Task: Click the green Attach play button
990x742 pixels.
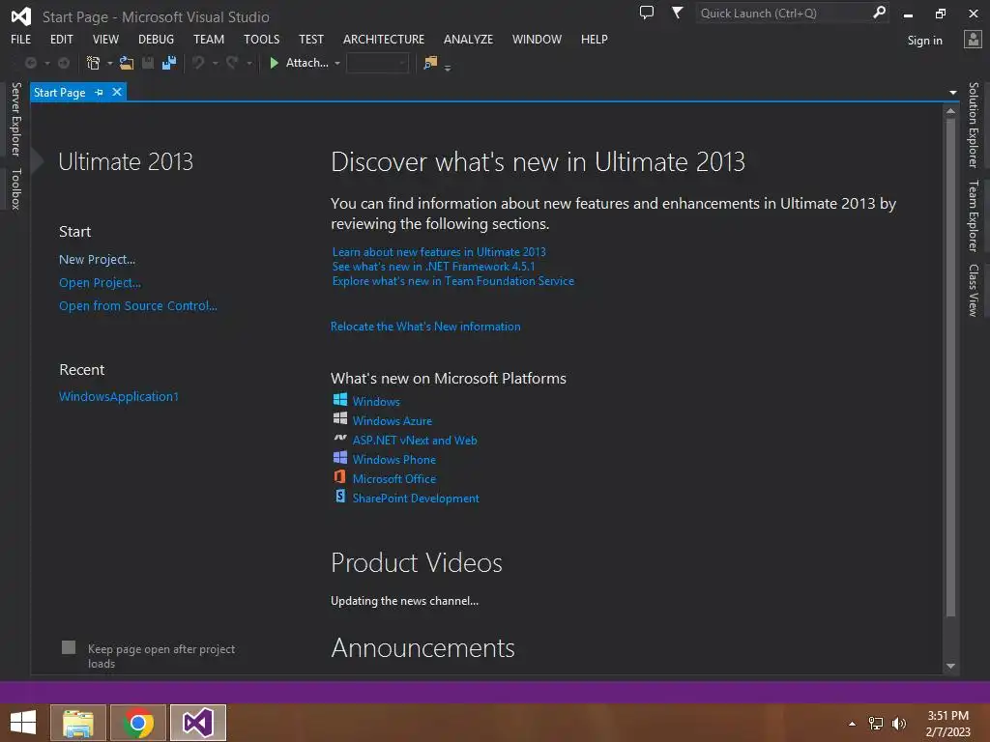Action: pos(274,63)
